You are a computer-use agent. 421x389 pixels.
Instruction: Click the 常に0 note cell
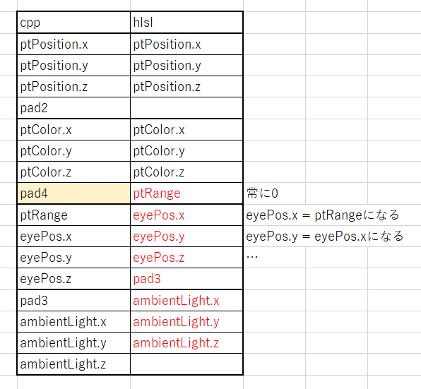274,193
